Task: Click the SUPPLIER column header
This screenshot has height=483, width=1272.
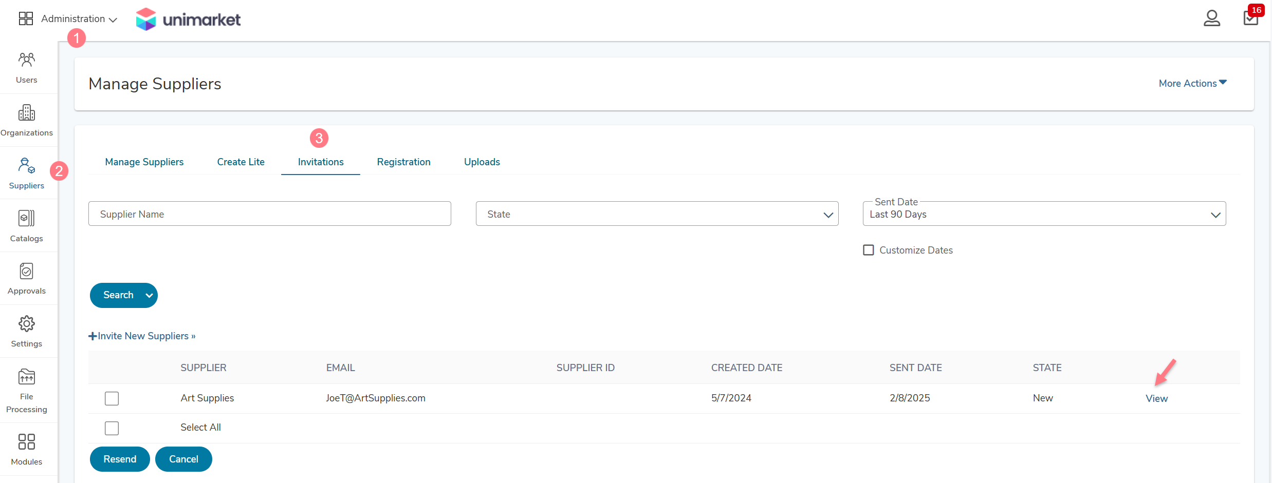Action: (204, 368)
